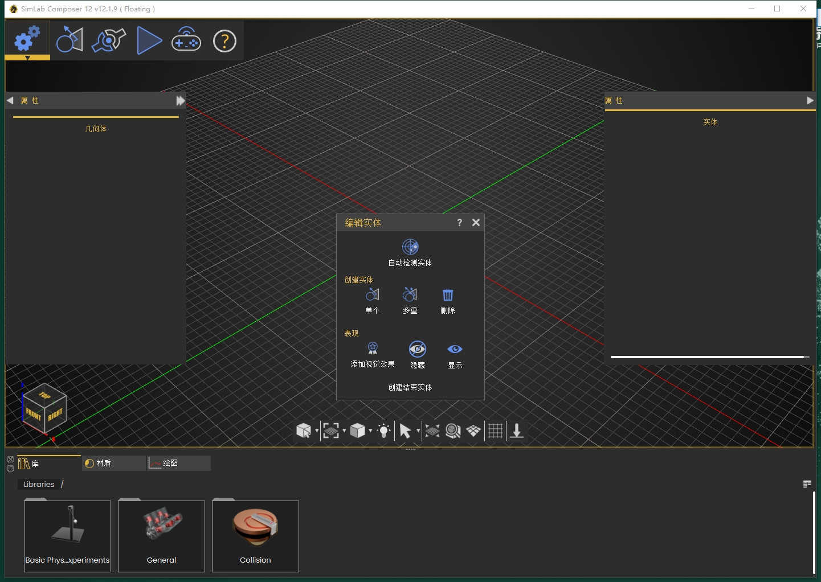
Task: Switch to the 库 library tab
Action: (x=49, y=464)
